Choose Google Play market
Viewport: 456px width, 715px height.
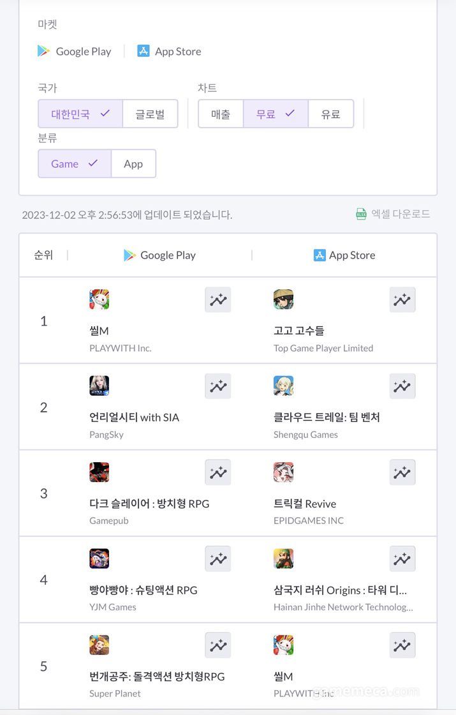(75, 52)
